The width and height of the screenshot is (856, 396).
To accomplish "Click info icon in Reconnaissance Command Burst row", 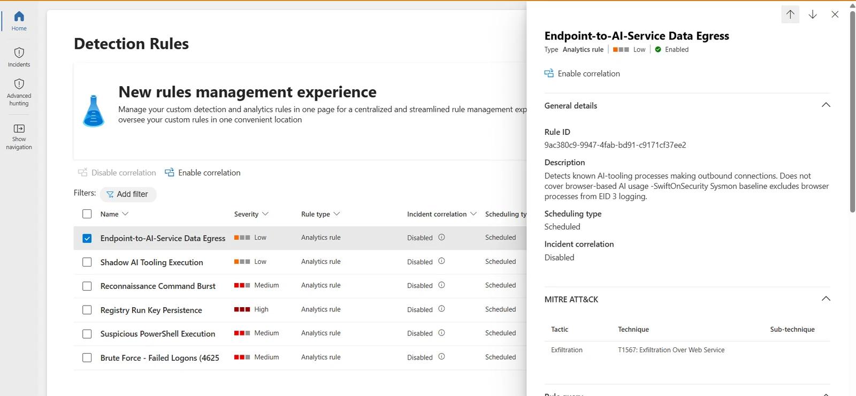I will point(441,285).
